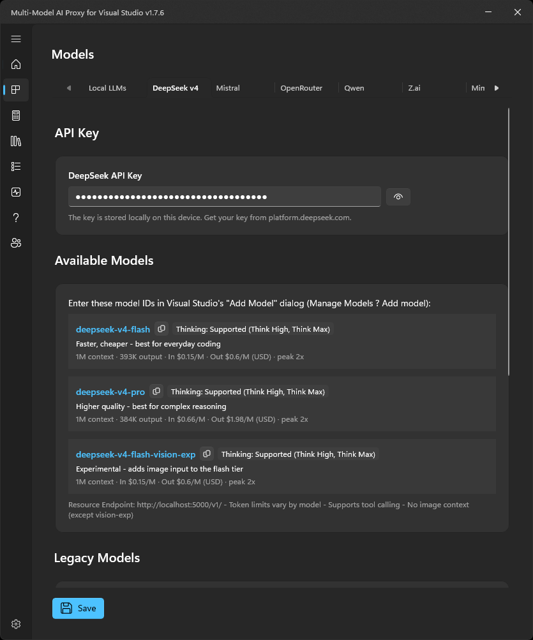Click the vertical scrollbar thumb
Image resolution: width=533 pixels, height=640 pixels.
(x=509, y=242)
